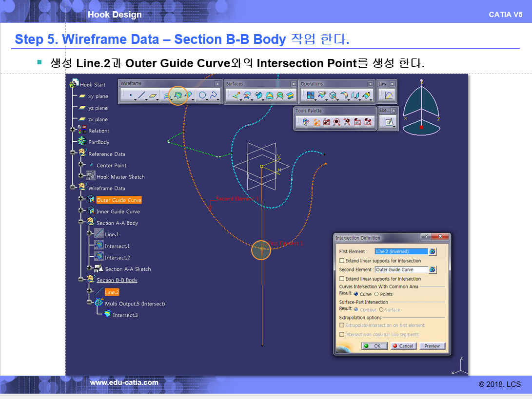Viewport: 532px width, 399px height.
Task: Click the Second Element input field
Action: pos(401,269)
